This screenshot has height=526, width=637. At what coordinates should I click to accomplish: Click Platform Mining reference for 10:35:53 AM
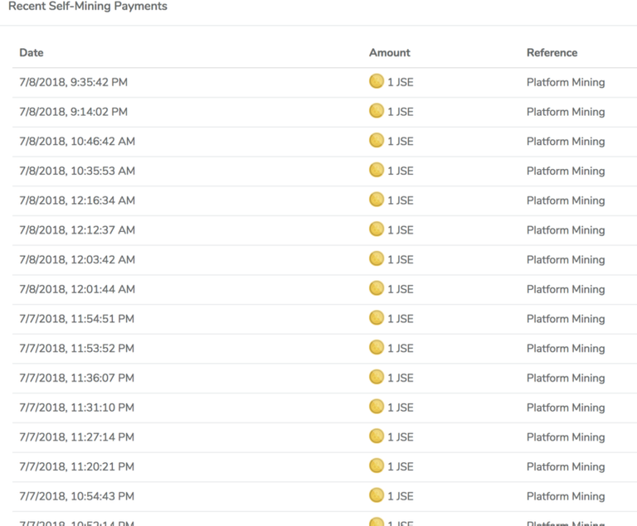tap(566, 171)
